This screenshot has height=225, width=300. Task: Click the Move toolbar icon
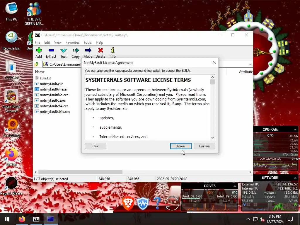coord(88,53)
